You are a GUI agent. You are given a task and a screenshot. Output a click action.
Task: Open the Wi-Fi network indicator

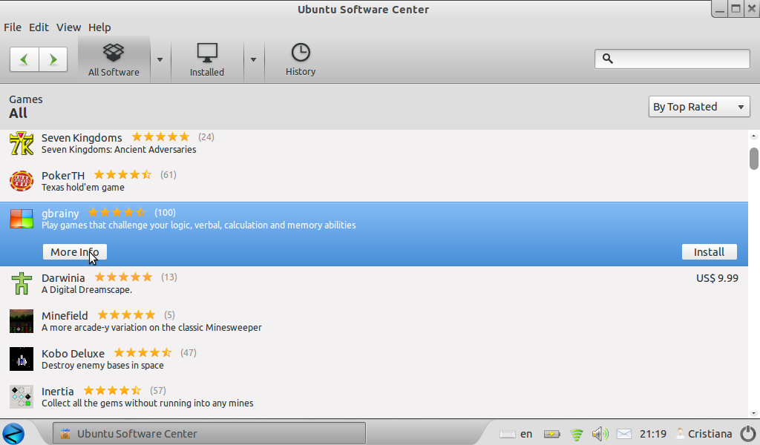576,435
